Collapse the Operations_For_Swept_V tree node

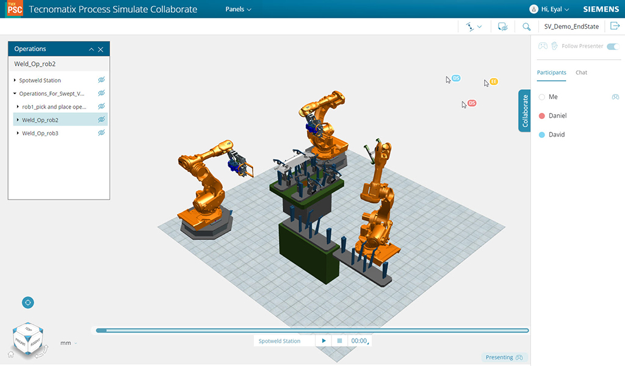13,93
